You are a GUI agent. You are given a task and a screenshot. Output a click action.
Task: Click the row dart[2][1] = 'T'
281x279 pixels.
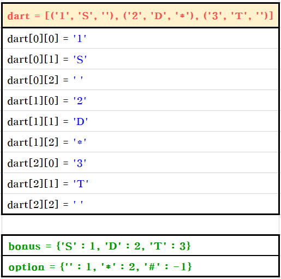140,183
